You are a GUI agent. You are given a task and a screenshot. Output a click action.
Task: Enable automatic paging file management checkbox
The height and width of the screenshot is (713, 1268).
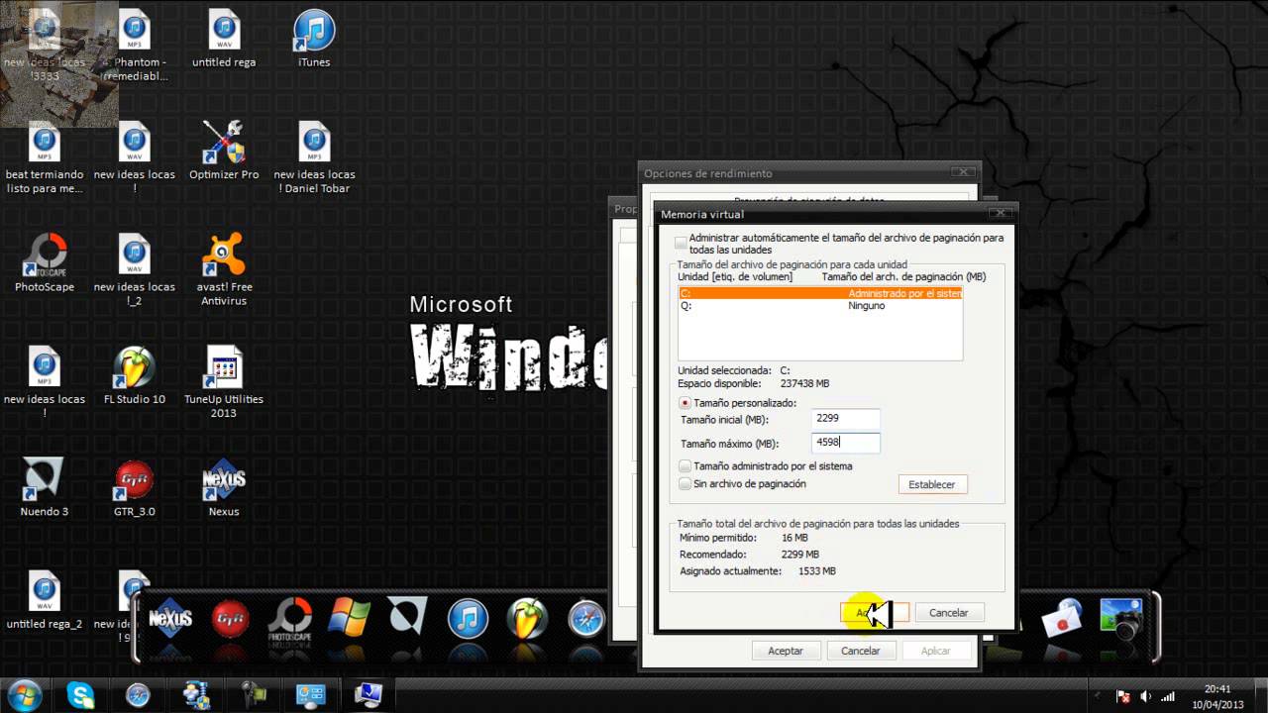click(x=681, y=243)
